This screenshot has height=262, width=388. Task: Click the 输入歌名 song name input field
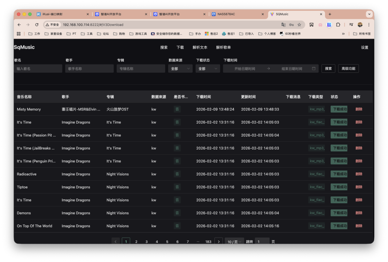(38, 68)
